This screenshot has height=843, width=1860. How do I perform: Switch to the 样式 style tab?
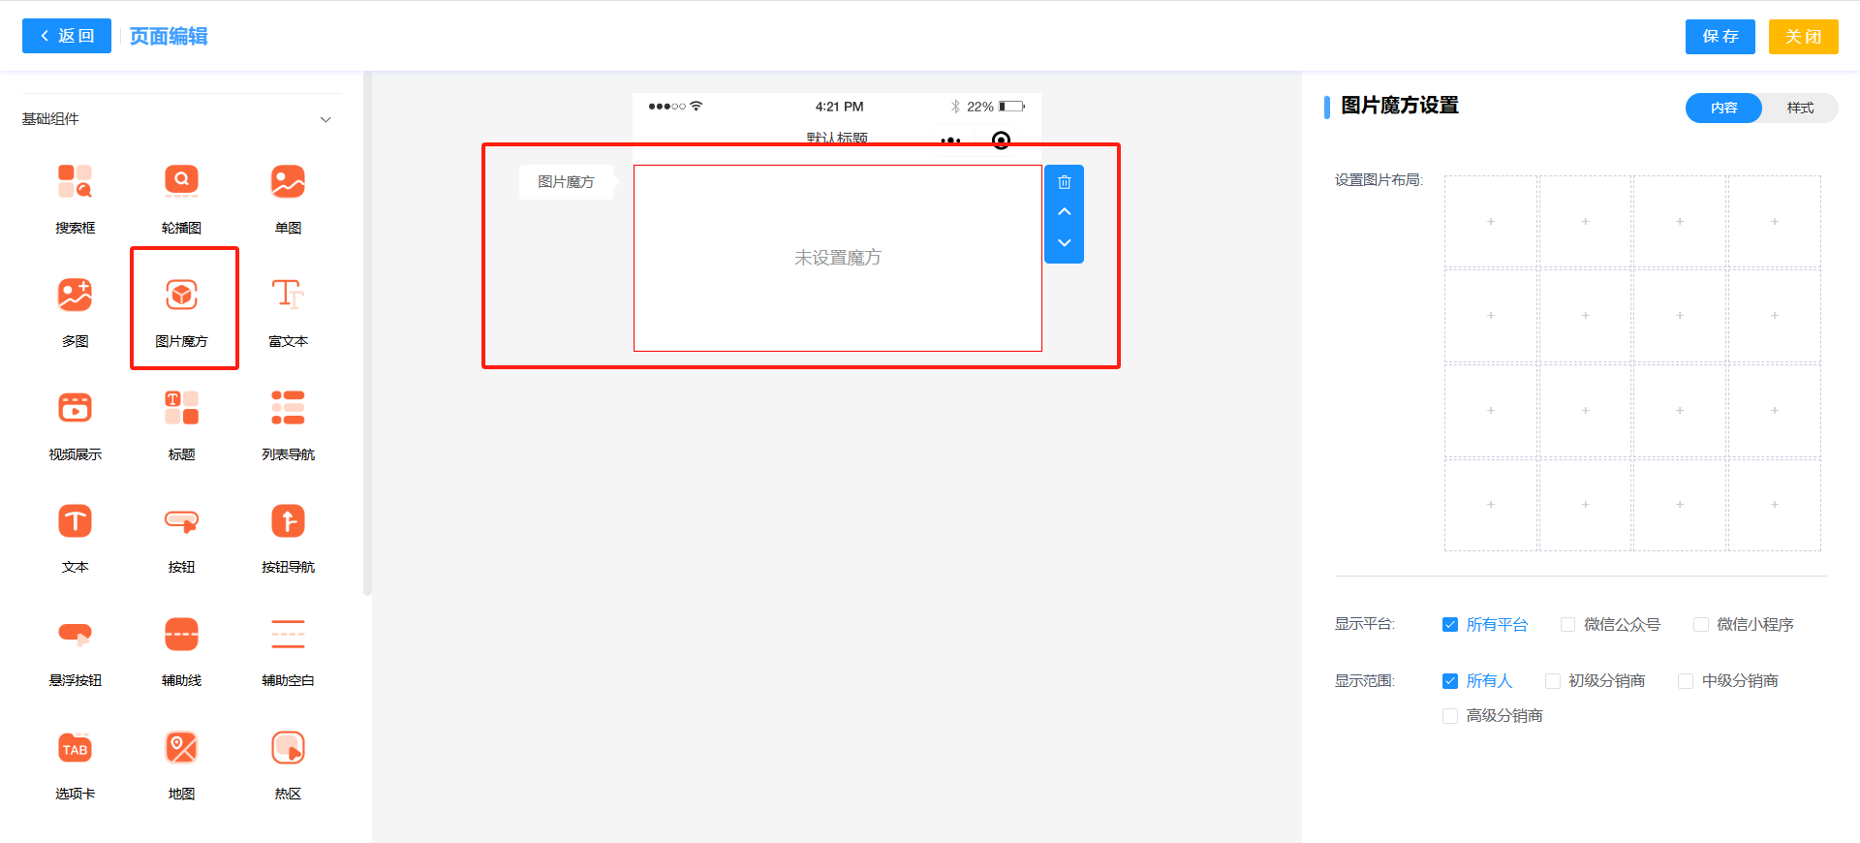[x=1799, y=108]
